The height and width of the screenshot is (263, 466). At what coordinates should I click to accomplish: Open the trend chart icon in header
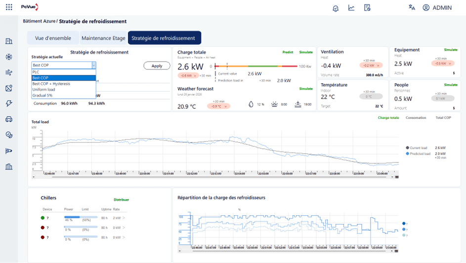click(351, 8)
